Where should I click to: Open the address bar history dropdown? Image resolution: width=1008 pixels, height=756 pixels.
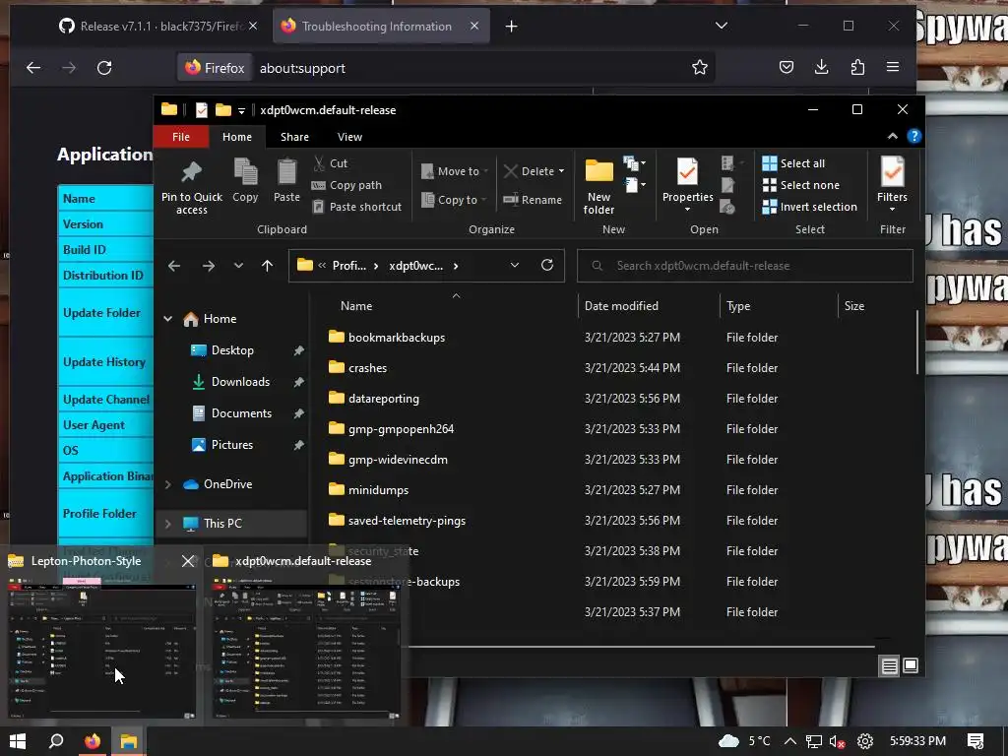point(514,265)
